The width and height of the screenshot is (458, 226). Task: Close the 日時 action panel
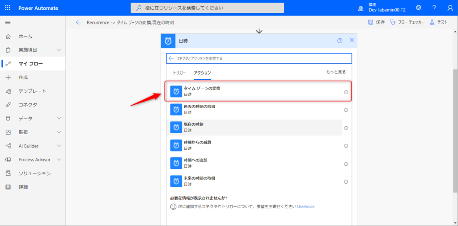[x=352, y=40]
